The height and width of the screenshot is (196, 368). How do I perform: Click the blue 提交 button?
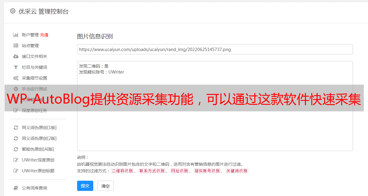[85, 186]
